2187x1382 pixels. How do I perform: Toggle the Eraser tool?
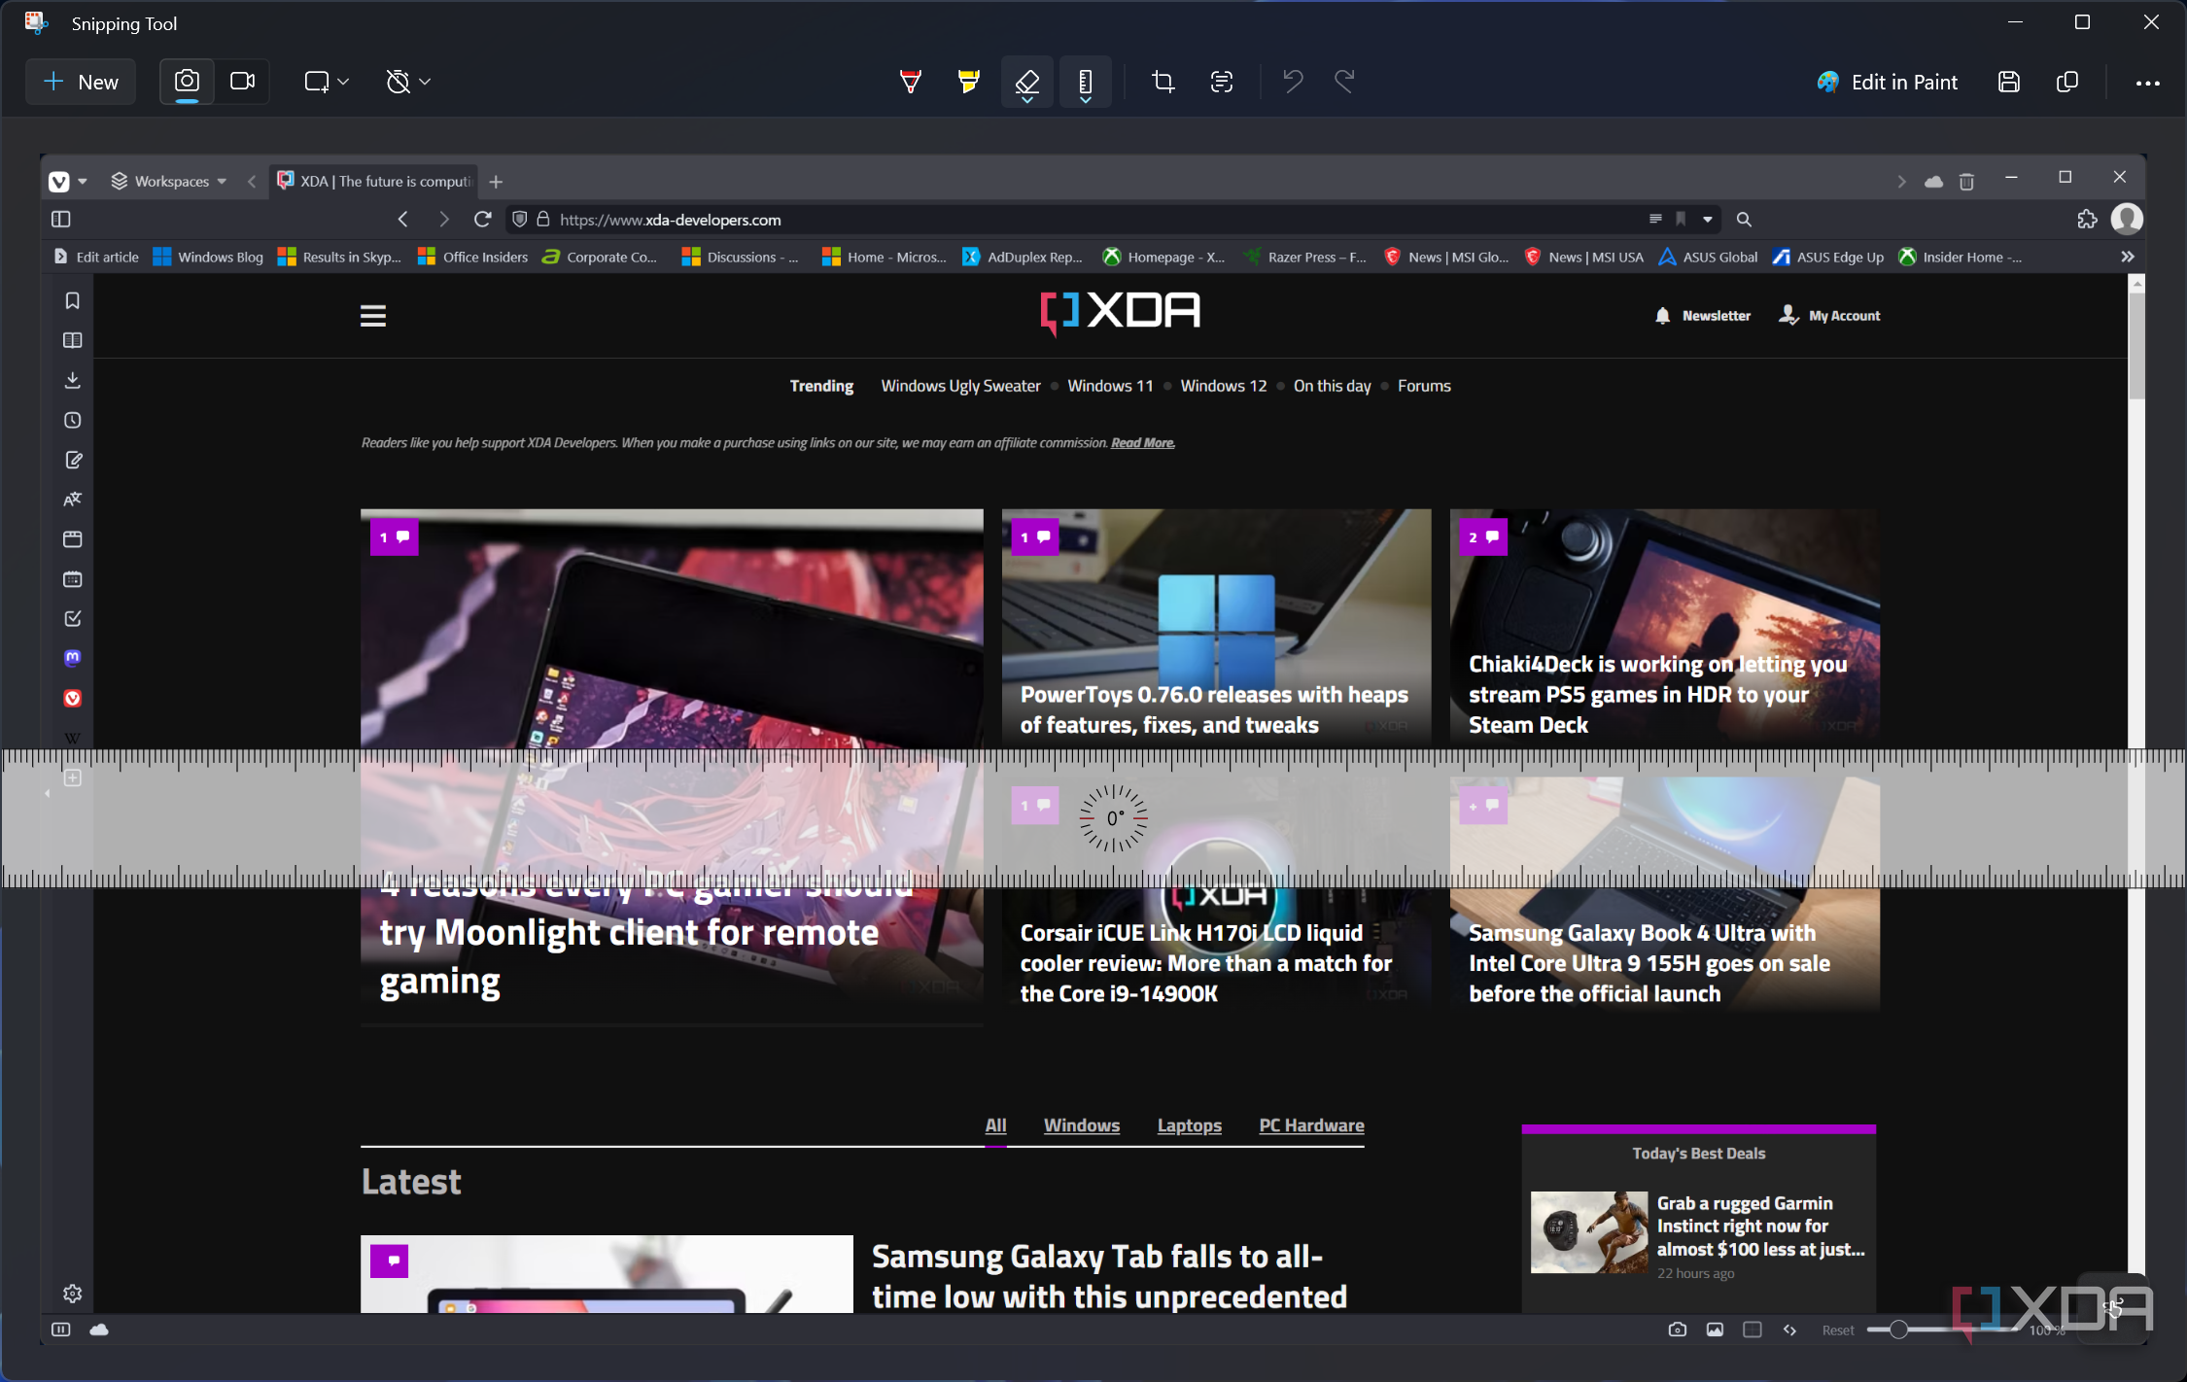pos(1027,82)
